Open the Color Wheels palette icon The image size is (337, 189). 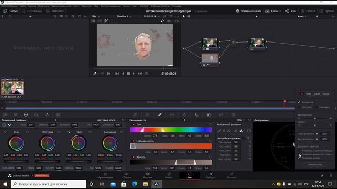[x=26, y=115]
